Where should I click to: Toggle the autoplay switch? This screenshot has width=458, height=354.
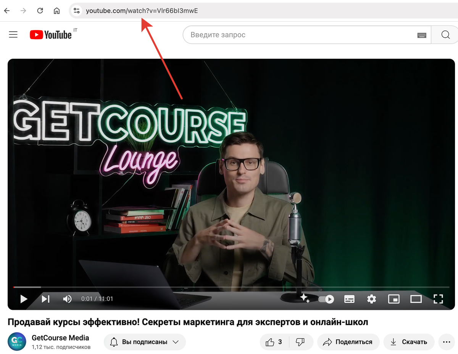coord(326,299)
